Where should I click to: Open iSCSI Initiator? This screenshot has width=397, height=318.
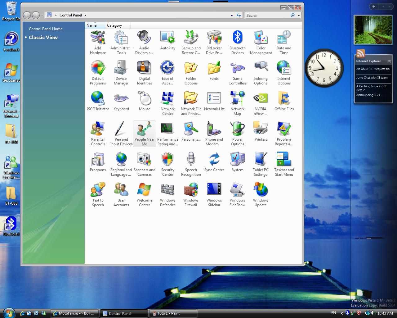(x=98, y=101)
